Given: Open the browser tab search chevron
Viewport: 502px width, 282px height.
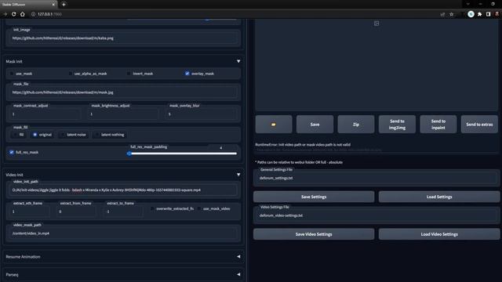Looking at the screenshot, I should point(467,4).
